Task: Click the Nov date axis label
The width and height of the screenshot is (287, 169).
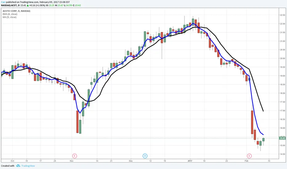Action: pos(71,161)
